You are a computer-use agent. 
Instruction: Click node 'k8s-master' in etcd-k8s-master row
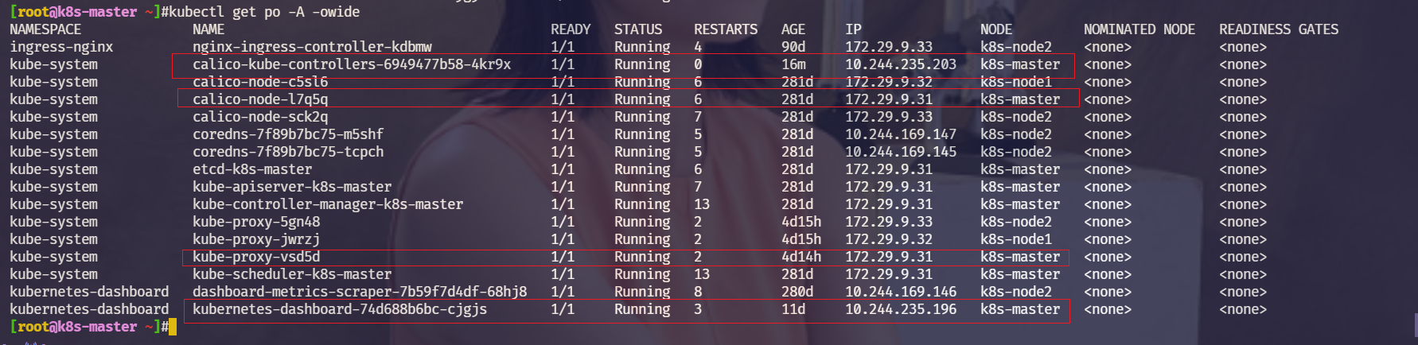[x=1020, y=169]
